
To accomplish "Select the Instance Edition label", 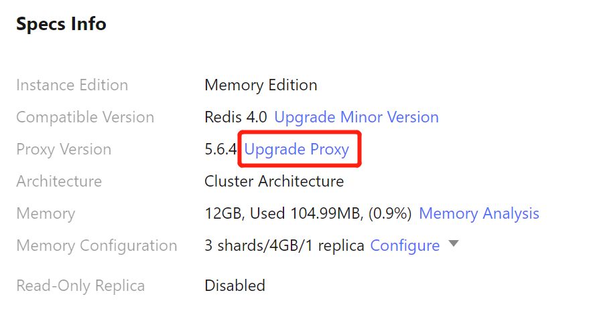I will click(72, 85).
